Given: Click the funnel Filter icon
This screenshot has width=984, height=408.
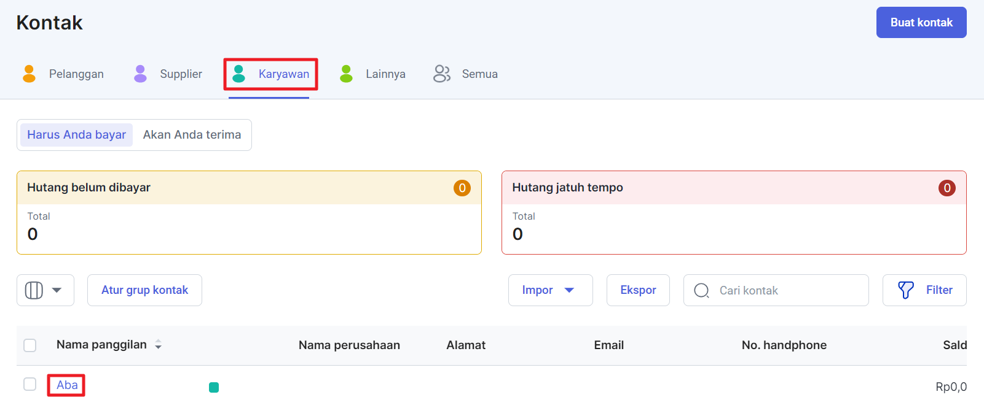Looking at the screenshot, I should pyautogui.click(x=906, y=290).
